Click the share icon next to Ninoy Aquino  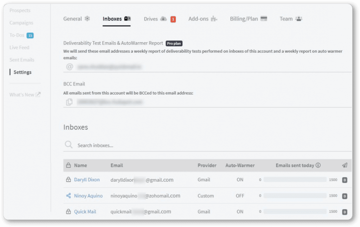(x=68, y=196)
